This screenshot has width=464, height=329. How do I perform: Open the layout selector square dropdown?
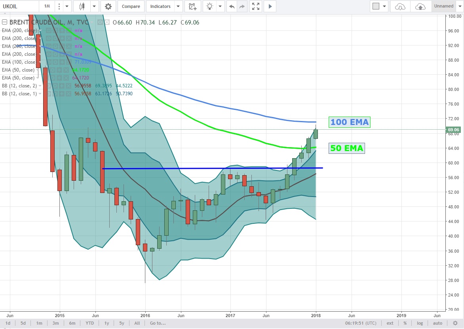coord(384,6)
